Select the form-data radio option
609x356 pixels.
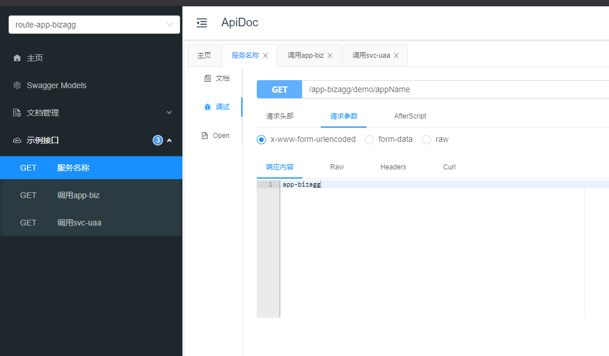point(369,139)
